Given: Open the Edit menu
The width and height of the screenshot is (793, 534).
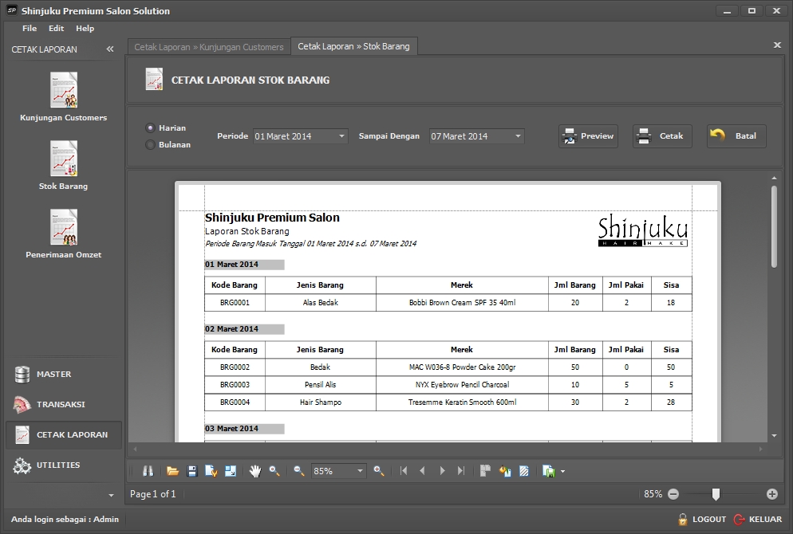Looking at the screenshot, I should coord(56,29).
